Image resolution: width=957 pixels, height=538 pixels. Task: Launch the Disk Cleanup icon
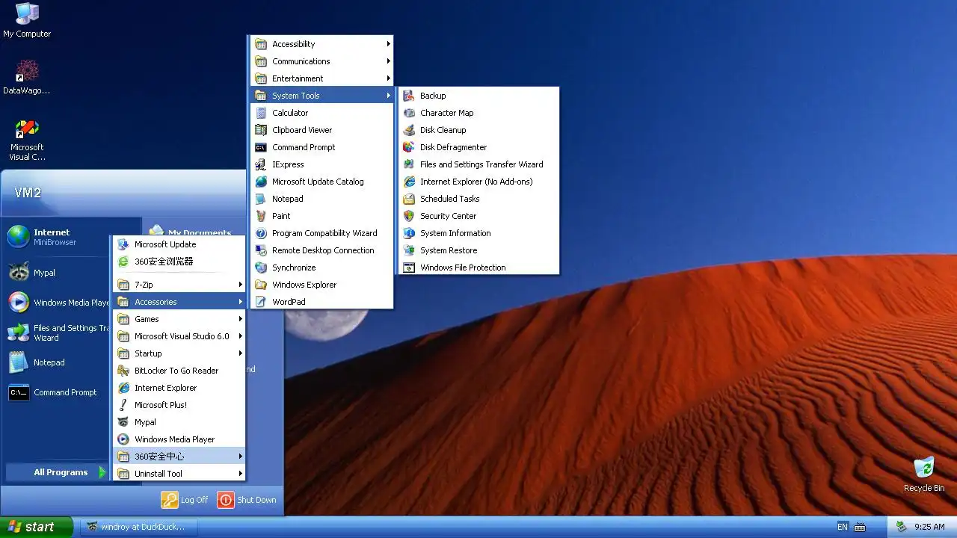coord(409,130)
